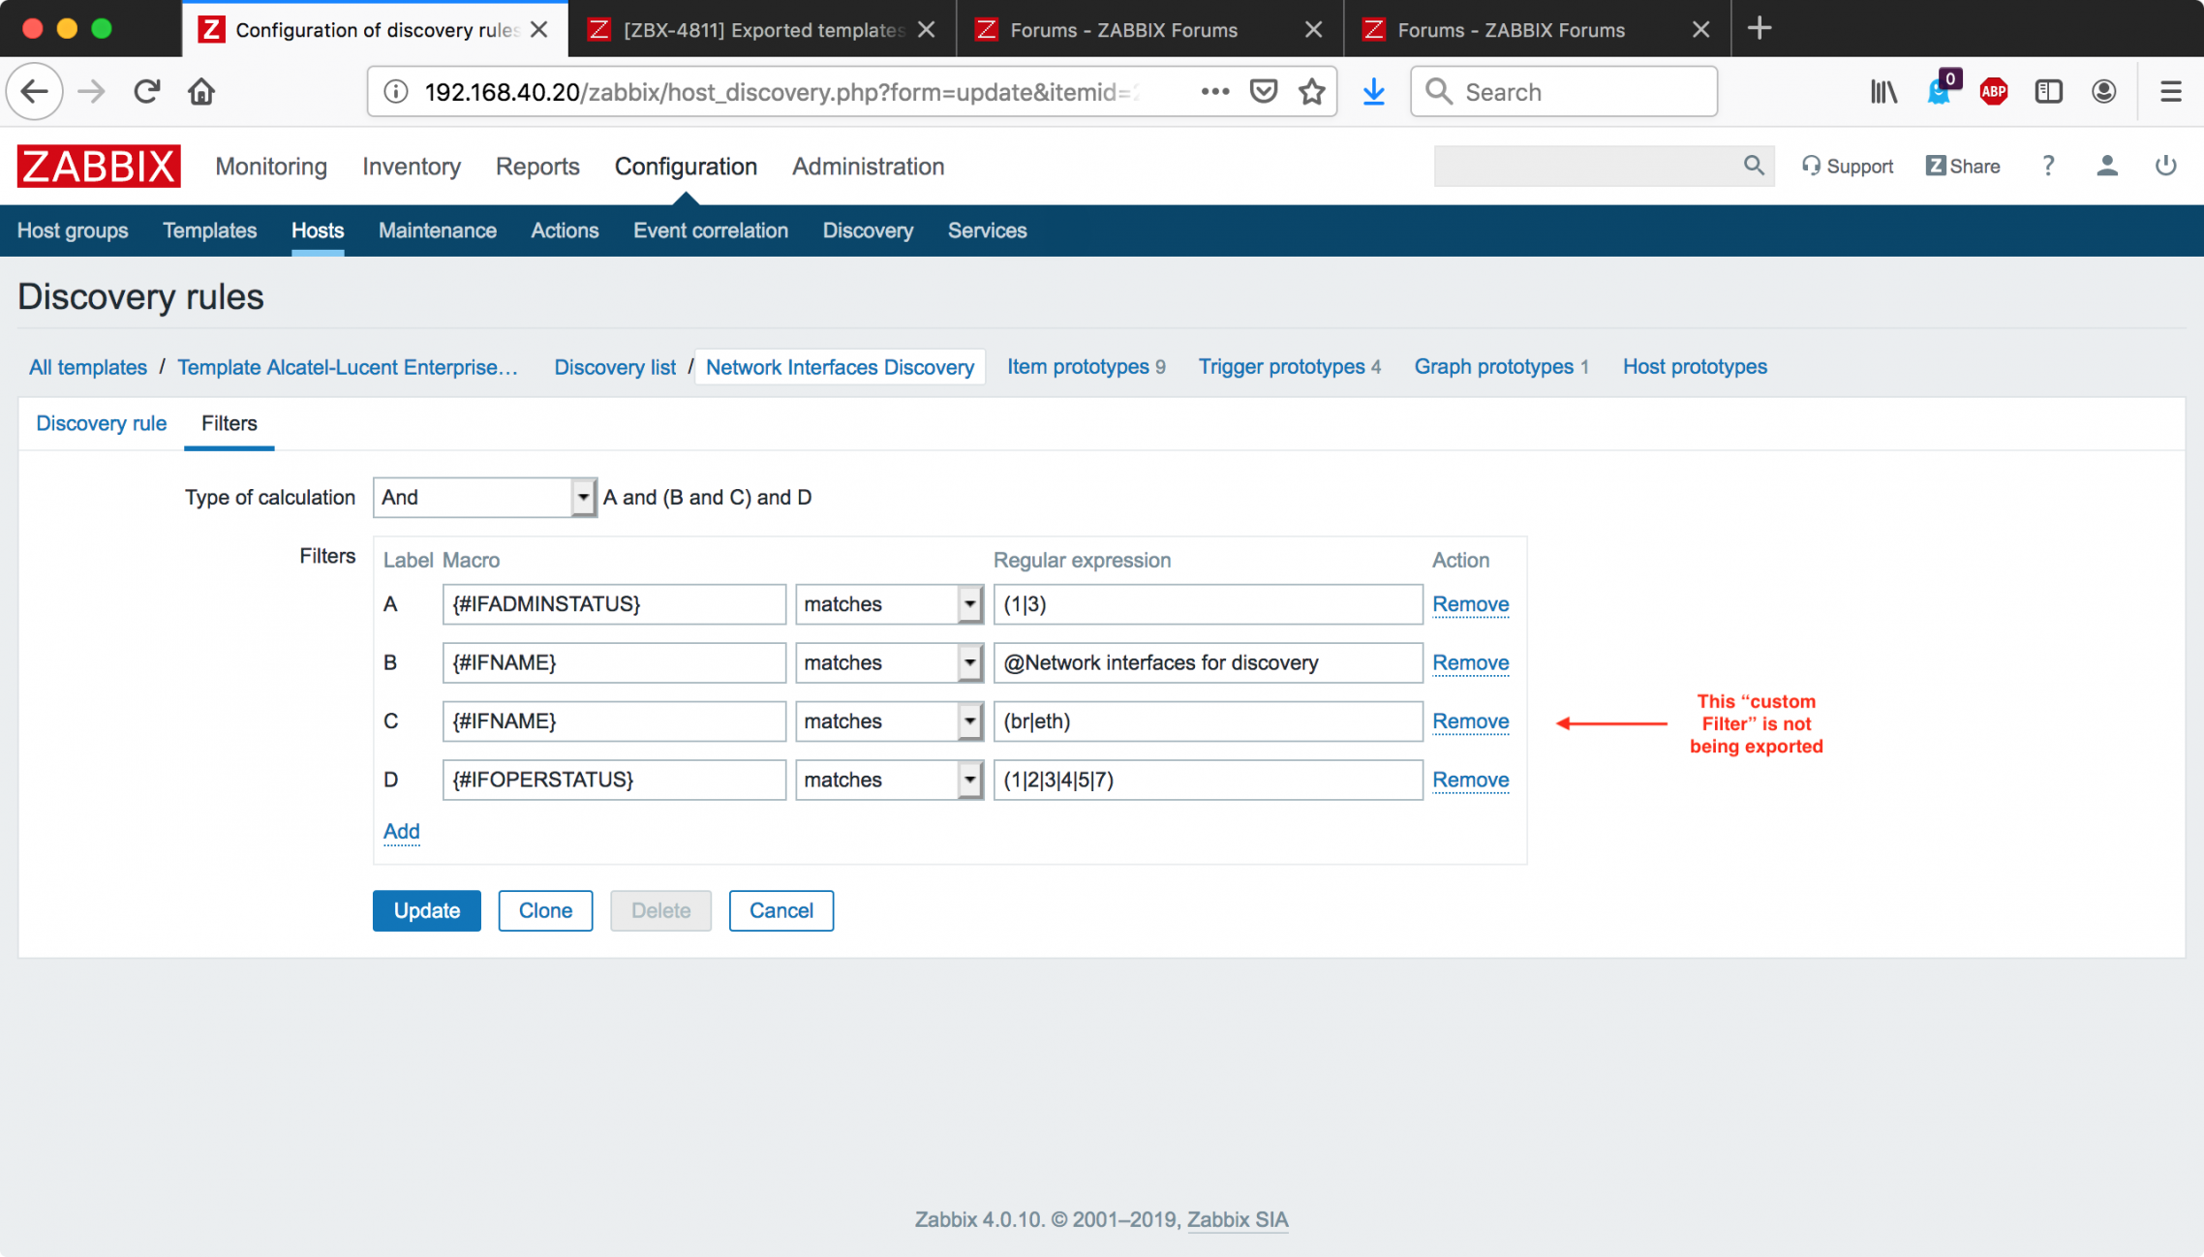The width and height of the screenshot is (2204, 1257).
Task: Click the regular expression field for filter B
Action: (x=1207, y=663)
